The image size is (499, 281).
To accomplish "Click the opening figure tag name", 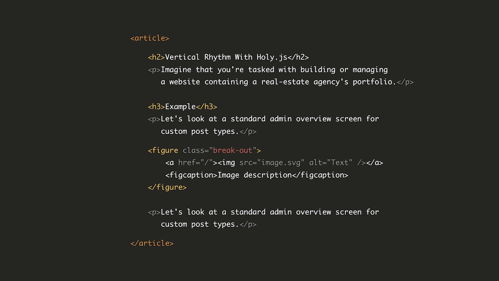I will [163, 150].
